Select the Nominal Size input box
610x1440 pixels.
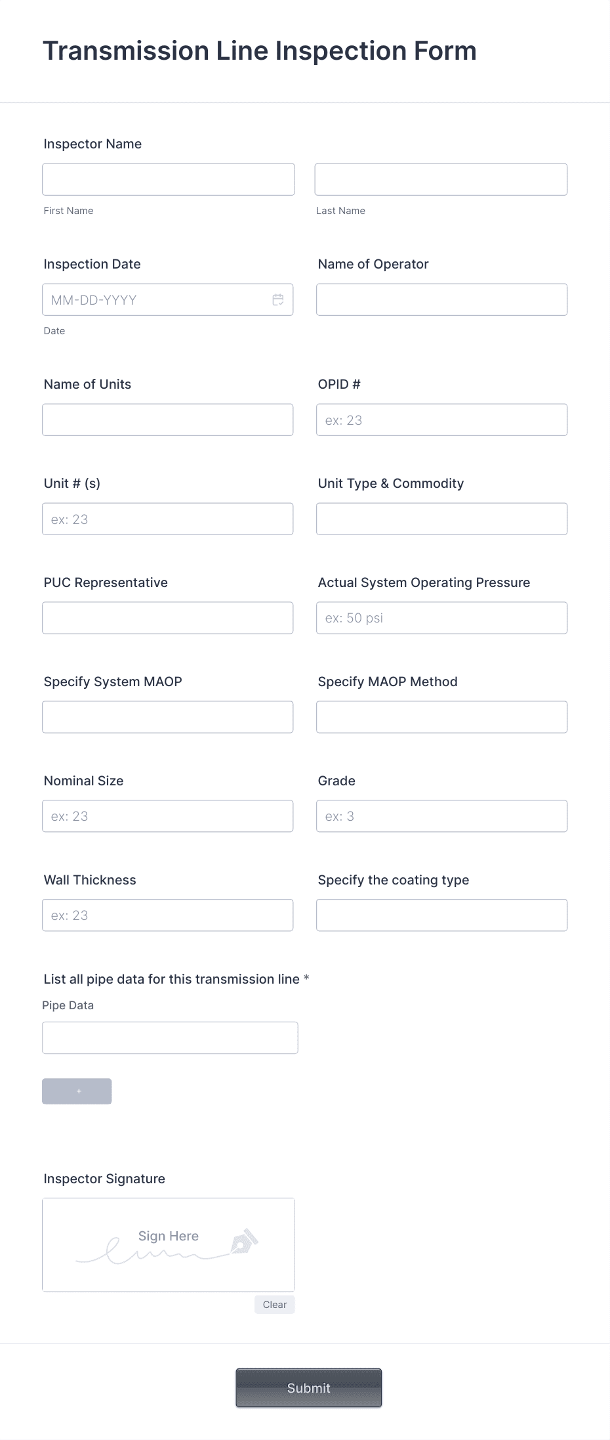pos(168,816)
